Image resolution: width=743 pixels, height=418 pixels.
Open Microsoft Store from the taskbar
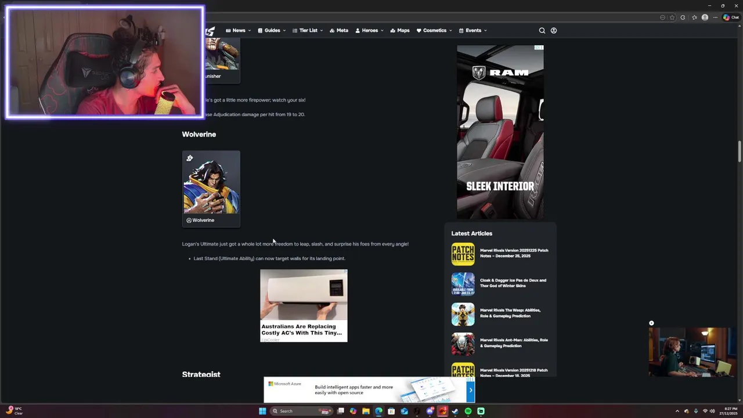click(x=391, y=411)
